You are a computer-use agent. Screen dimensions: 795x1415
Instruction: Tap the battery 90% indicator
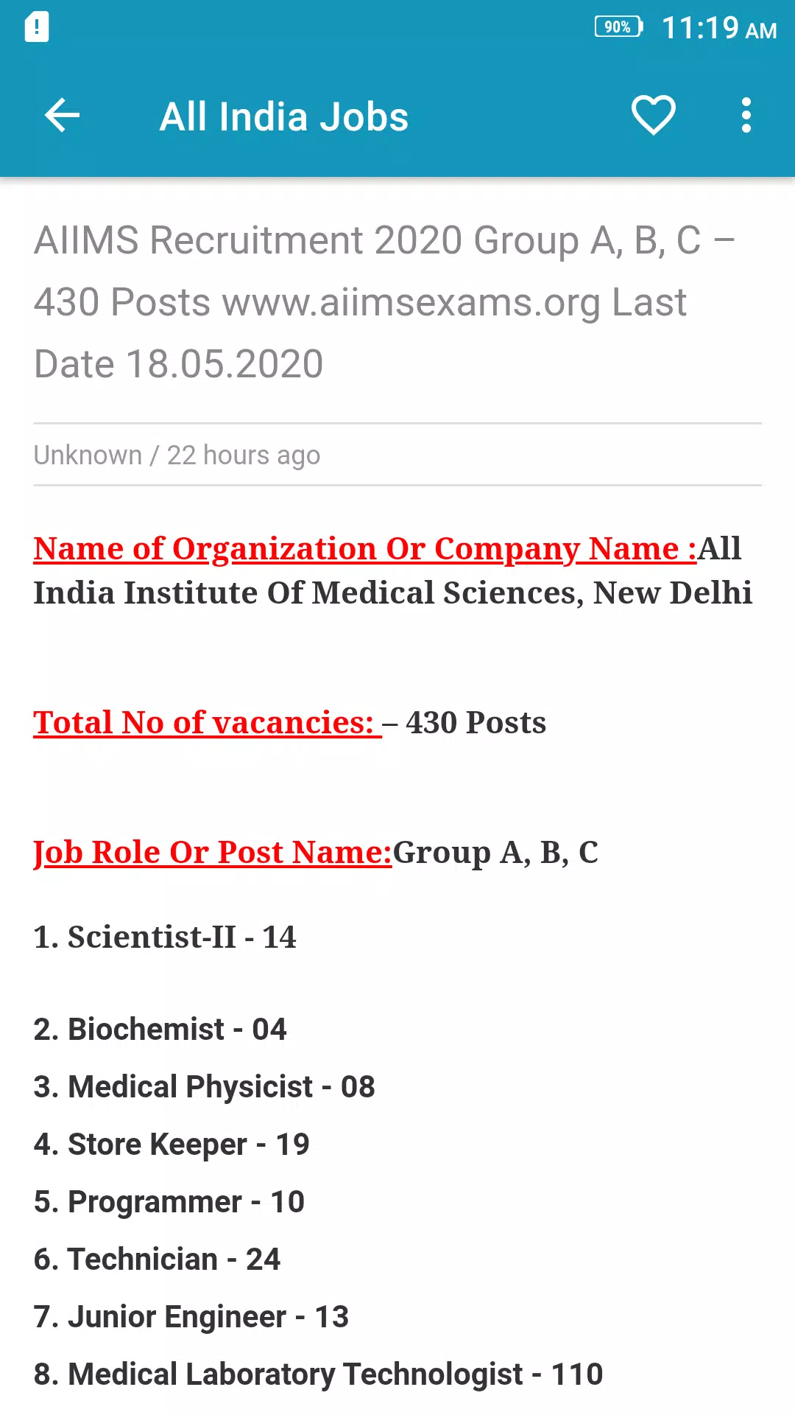(x=618, y=27)
